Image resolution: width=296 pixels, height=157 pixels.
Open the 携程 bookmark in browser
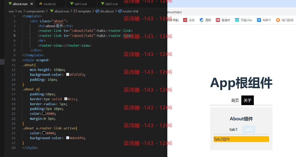point(205,20)
